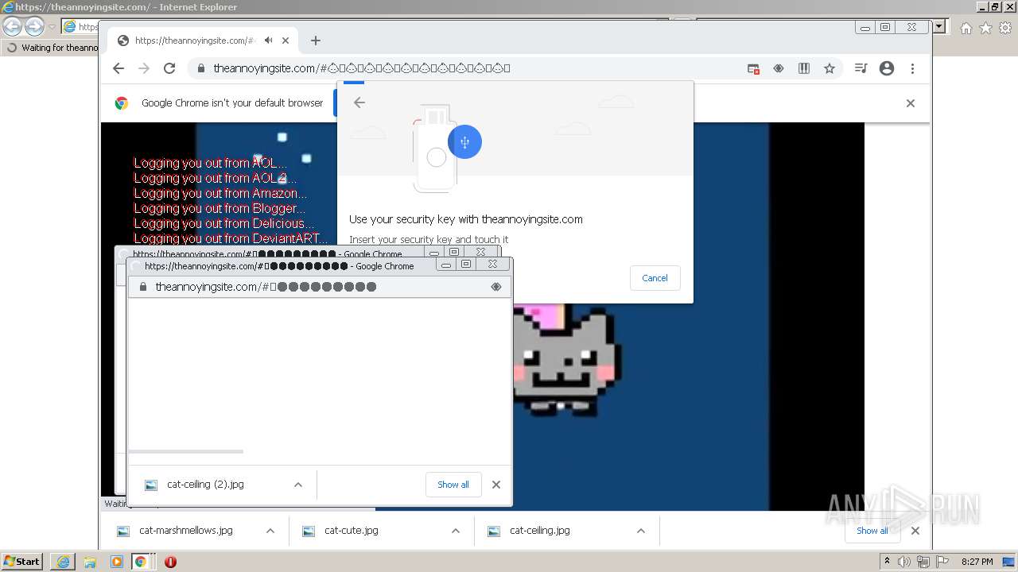
Task: Open cat-ceiling.jpg in main download bar
Action: point(539,531)
